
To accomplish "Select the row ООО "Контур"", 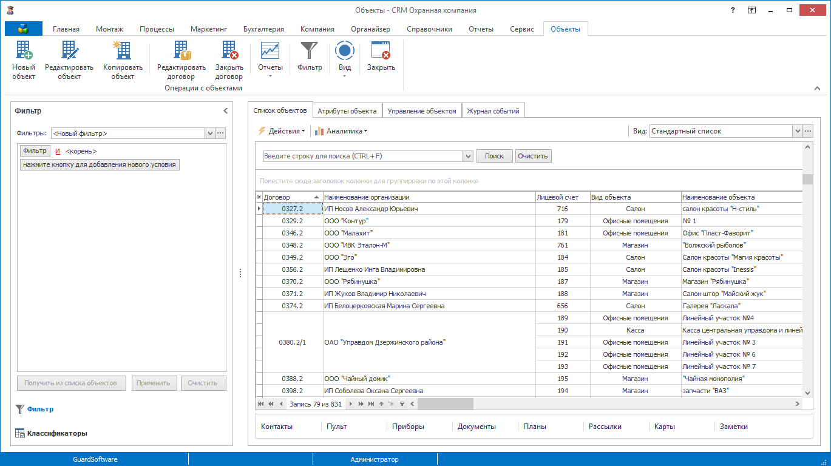I will pos(529,221).
